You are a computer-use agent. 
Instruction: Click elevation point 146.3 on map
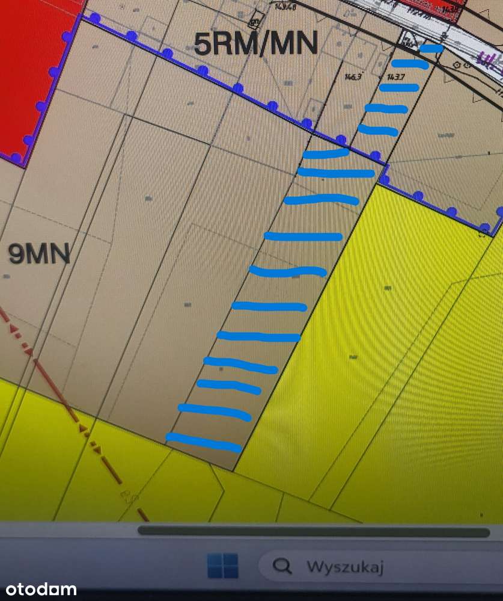point(353,77)
